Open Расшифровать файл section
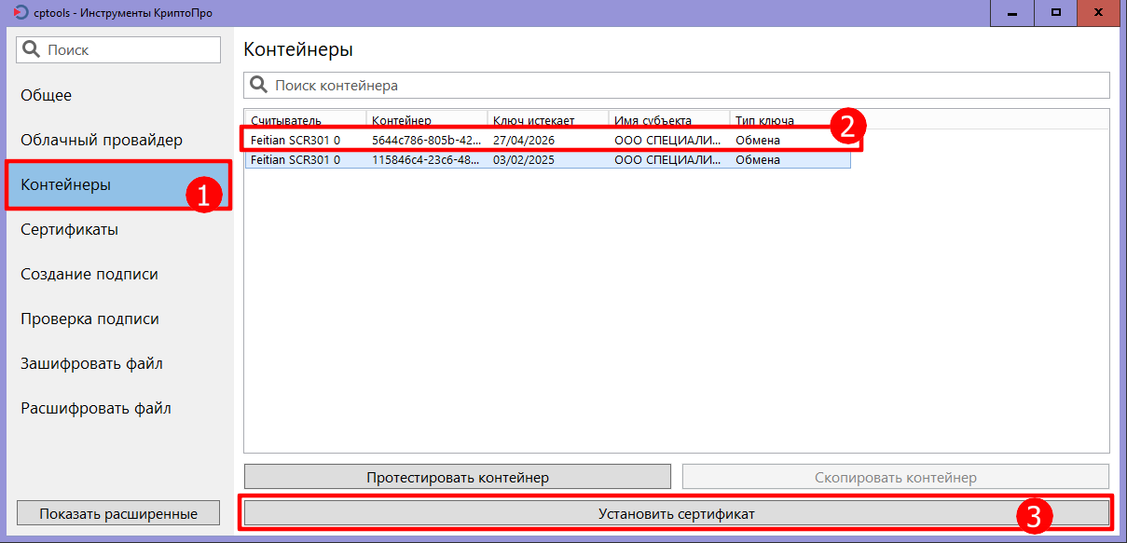Viewport: 1127px width, 543px height. click(x=96, y=408)
